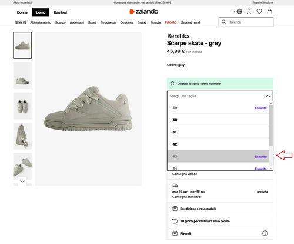Viewport: 294px width, 244px height.
Task: Click the size list scrollbar
Action: (x=271, y=126)
